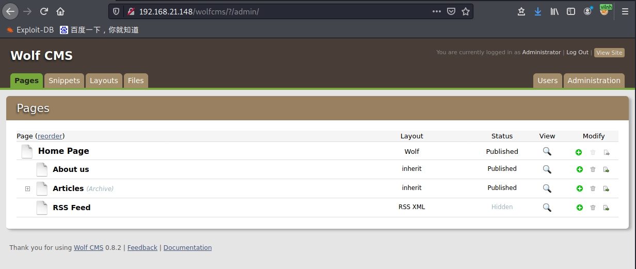Click the browser Back arrow button
Screen dimensions: 636x269
point(10,11)
